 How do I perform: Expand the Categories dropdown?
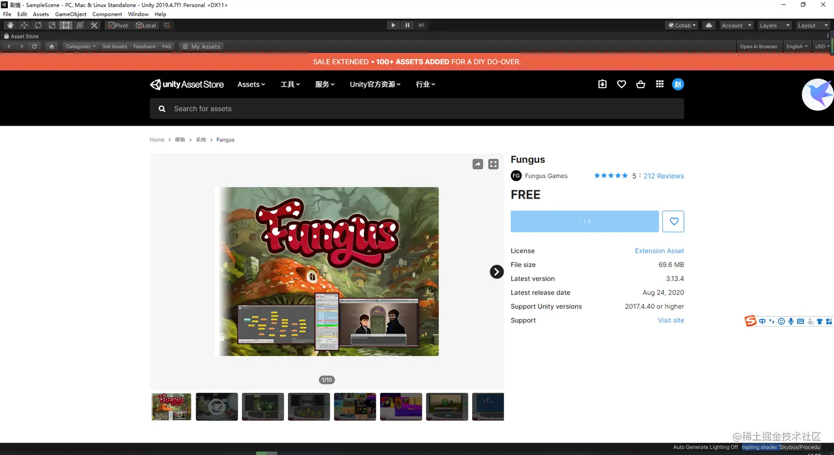coord(81,46)
